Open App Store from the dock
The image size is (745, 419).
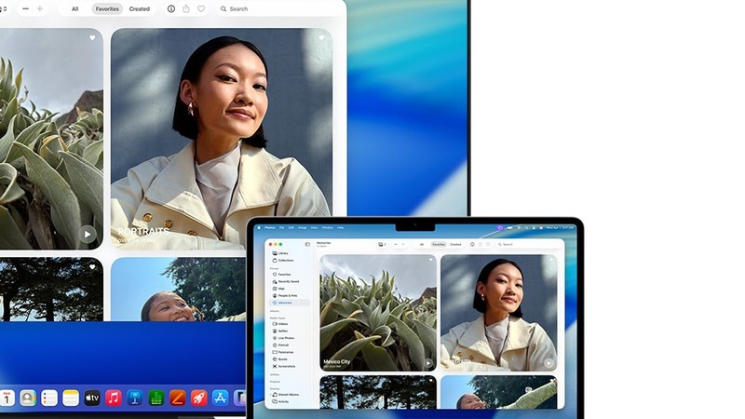(x=220, y=399)
